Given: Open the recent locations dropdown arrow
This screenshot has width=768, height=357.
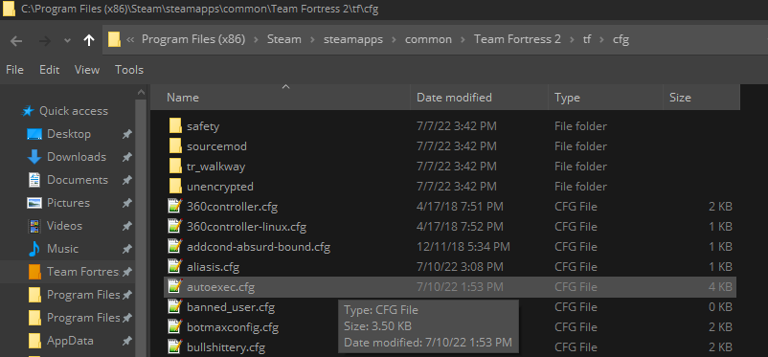Looking at the screenshot, I should point(68,40).
